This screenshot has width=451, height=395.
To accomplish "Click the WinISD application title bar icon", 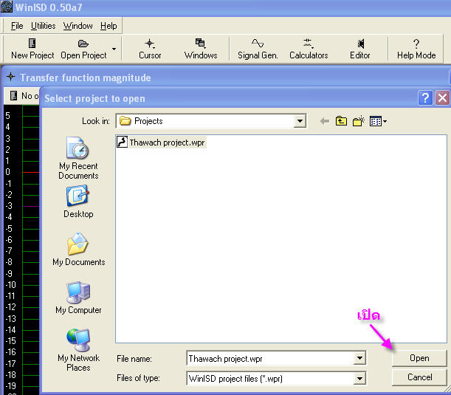I will click(7, 7).
